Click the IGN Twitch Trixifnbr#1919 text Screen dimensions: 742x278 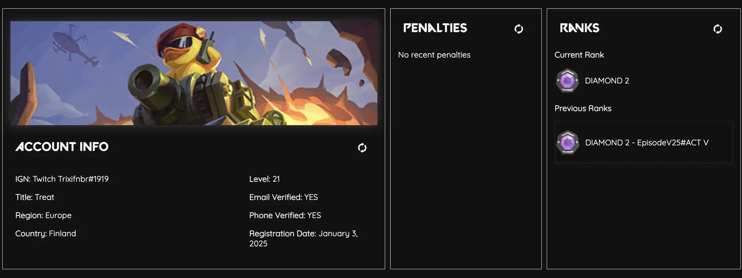[62, 179]
